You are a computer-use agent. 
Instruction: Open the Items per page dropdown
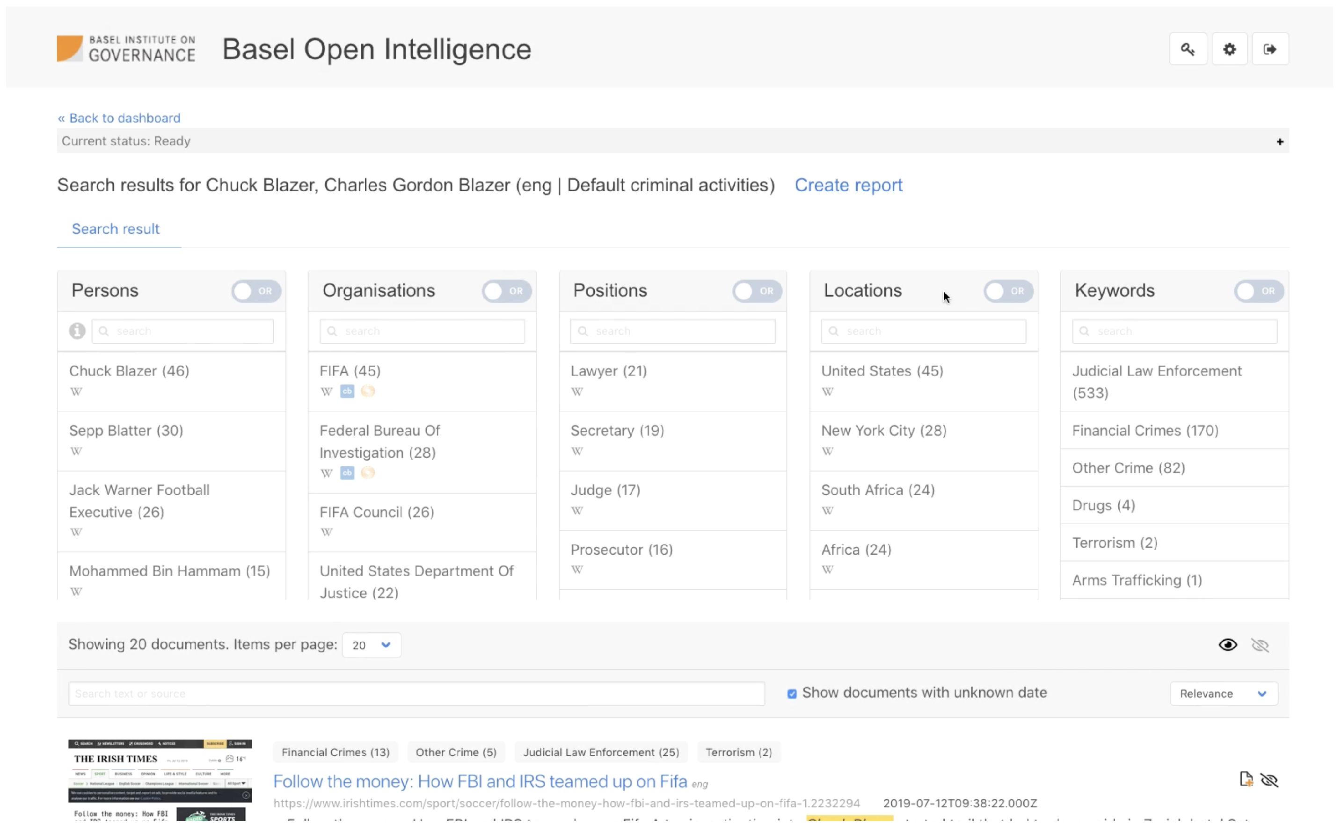(x=371, y=645)
